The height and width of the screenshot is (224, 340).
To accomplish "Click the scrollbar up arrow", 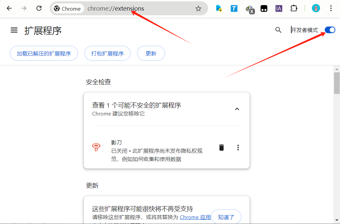I will coord(337,69).
